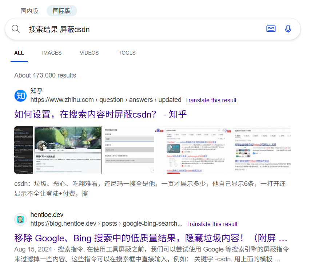This screenshot has width=315, height=277.
Task: Open the on-screen keyboard icon
Action: pos(271,29)
